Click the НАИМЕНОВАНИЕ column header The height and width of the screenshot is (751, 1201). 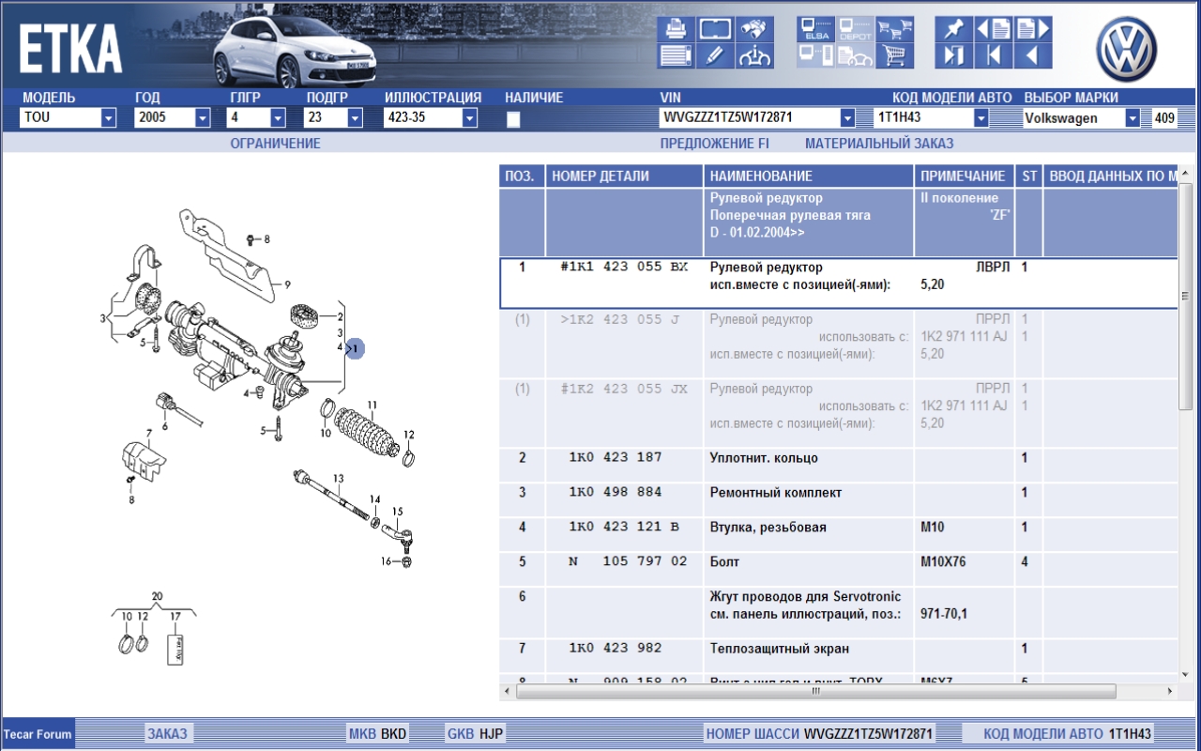(809, 176)
